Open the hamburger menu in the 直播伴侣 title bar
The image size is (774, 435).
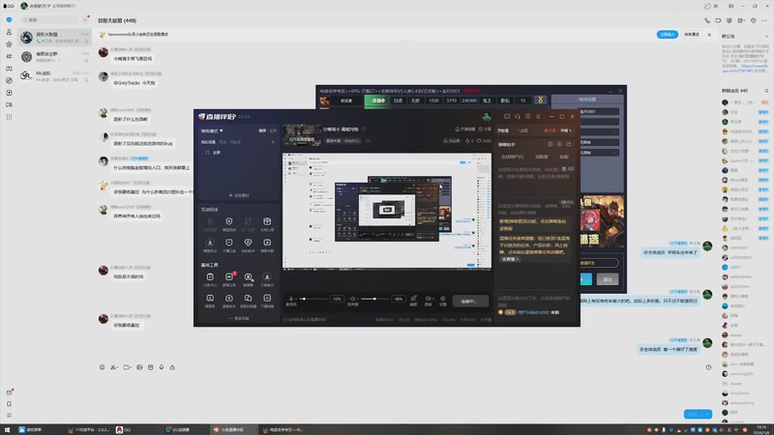coord(538,117)
